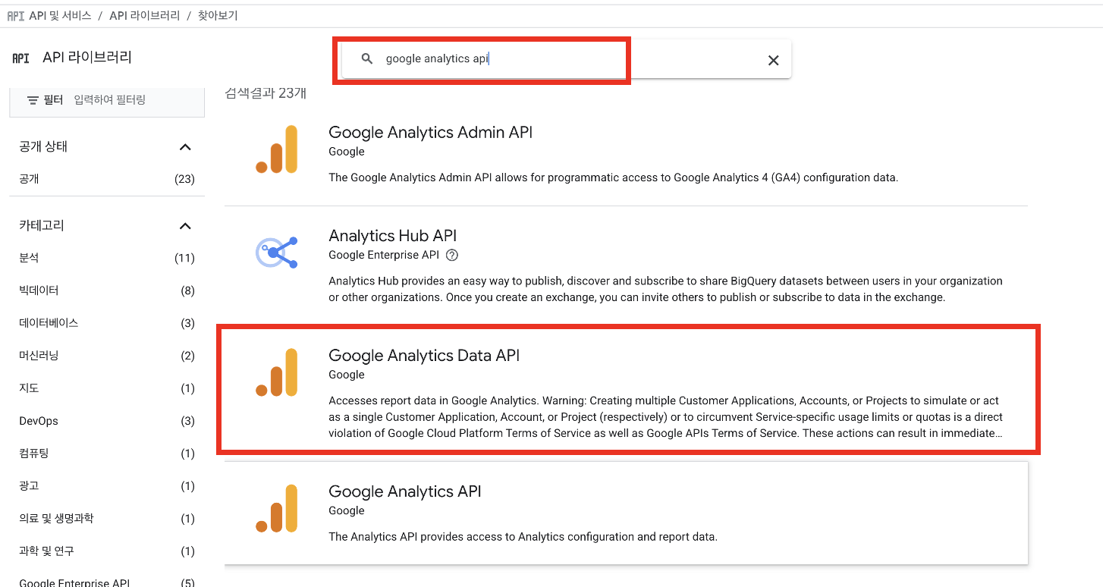This screenshot has width=1106, height=587.
Task: Filter by 의료 및 생명과학 category
Action: click(x=107, y=519)
